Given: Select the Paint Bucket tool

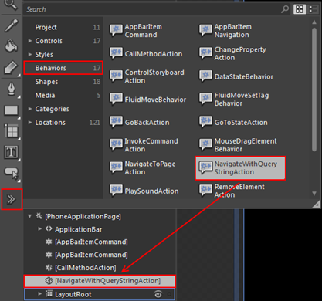Looking at the screenshot, I should coord(11,46).
